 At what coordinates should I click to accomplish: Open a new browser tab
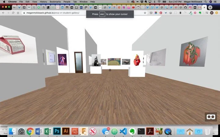210,7
